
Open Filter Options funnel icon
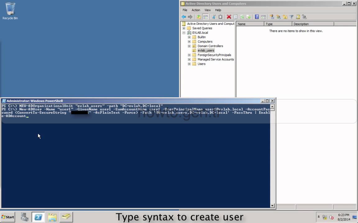pos(291,17)
